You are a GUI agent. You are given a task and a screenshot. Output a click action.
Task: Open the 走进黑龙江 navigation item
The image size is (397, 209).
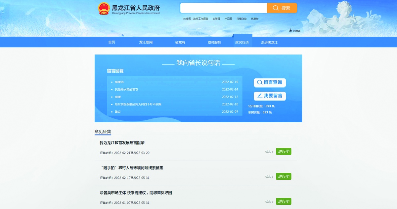tap(269, 42)
